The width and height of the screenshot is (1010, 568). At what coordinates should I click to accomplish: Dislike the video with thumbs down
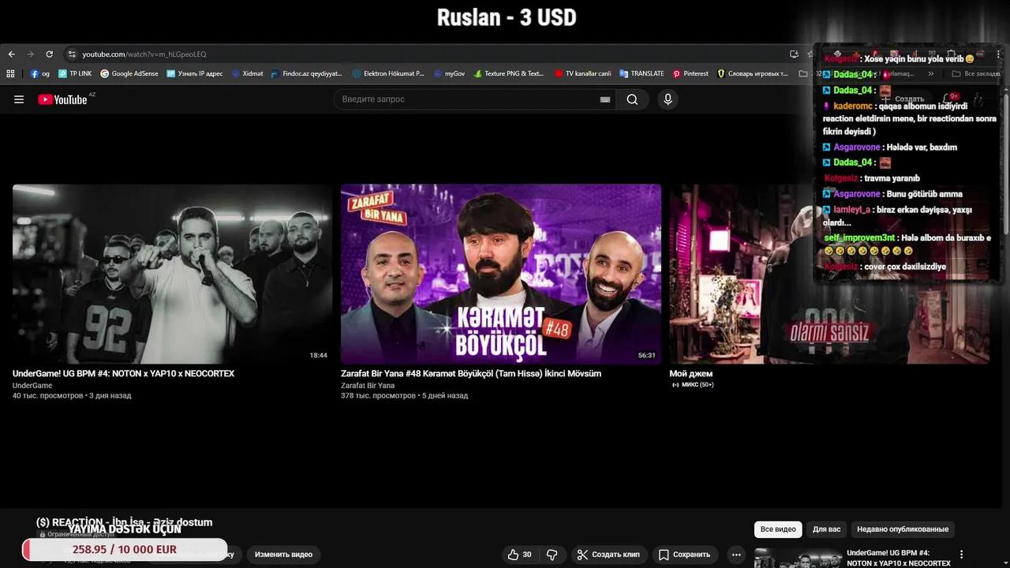552,555
